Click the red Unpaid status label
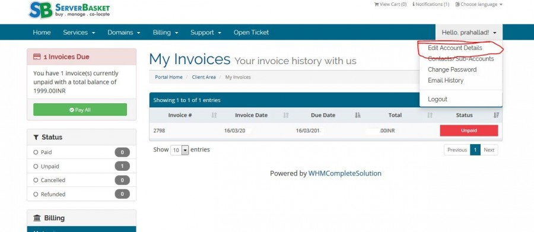The width and height of the screenshot is (534, 232). [x=469, y=131]
